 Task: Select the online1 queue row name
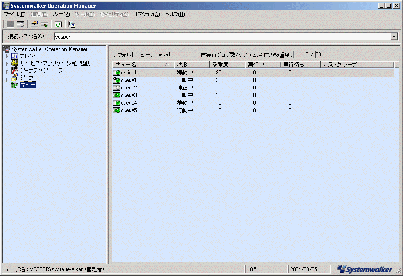point(129,73)
